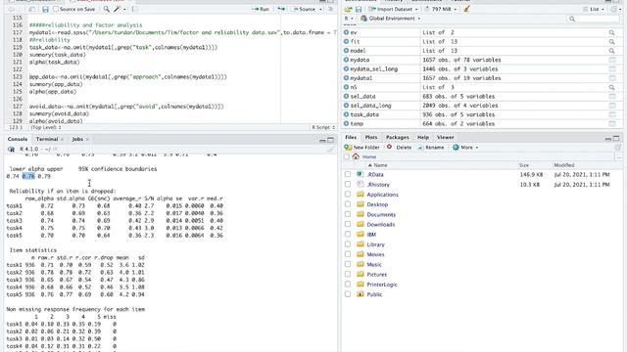Open Top Level scope selector

click(46, 127)
